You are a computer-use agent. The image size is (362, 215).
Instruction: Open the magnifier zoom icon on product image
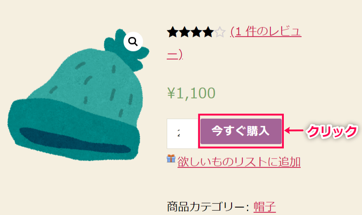tap(133, 42)
